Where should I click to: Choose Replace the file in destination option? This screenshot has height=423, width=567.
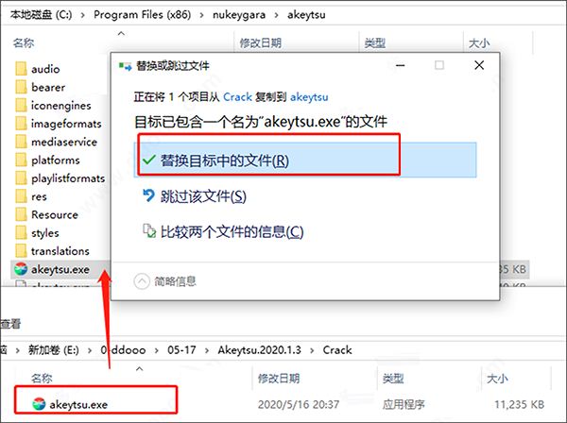tap(305, 160)
